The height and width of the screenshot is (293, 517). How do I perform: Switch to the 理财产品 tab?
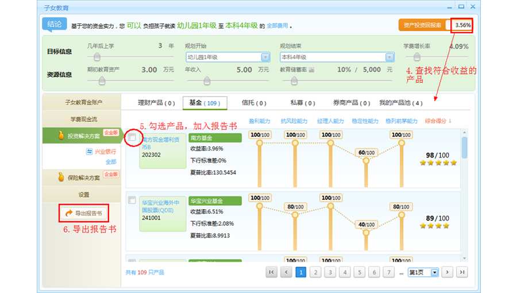(x=156, y=103)
